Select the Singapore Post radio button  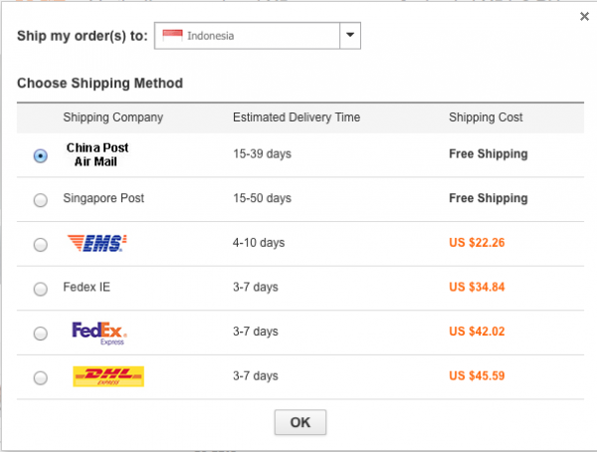pos(41,200)
